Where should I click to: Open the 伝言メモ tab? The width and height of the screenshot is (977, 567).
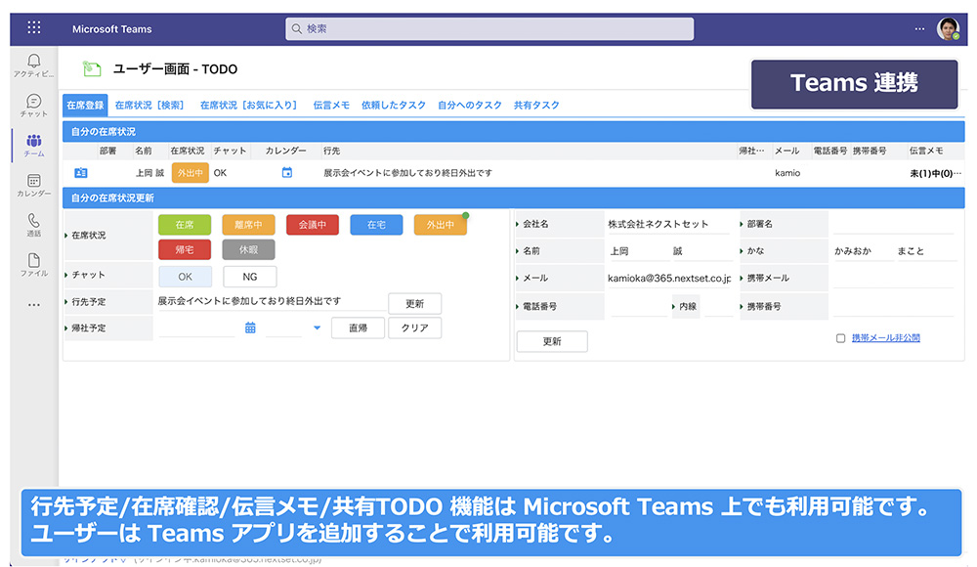[331, 105]
